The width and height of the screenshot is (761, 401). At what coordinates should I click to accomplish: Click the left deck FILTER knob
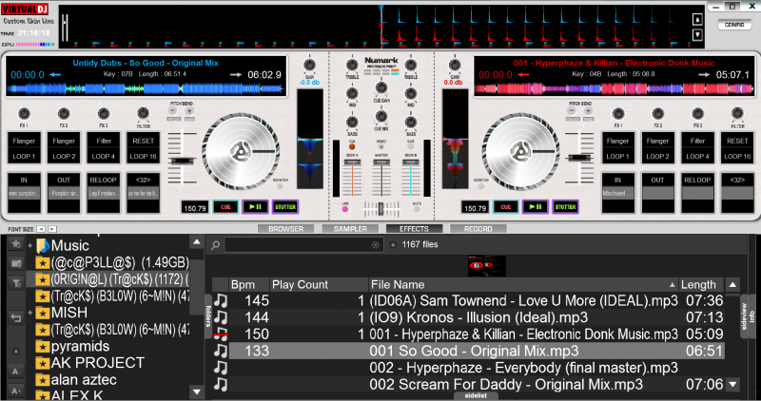144,114
